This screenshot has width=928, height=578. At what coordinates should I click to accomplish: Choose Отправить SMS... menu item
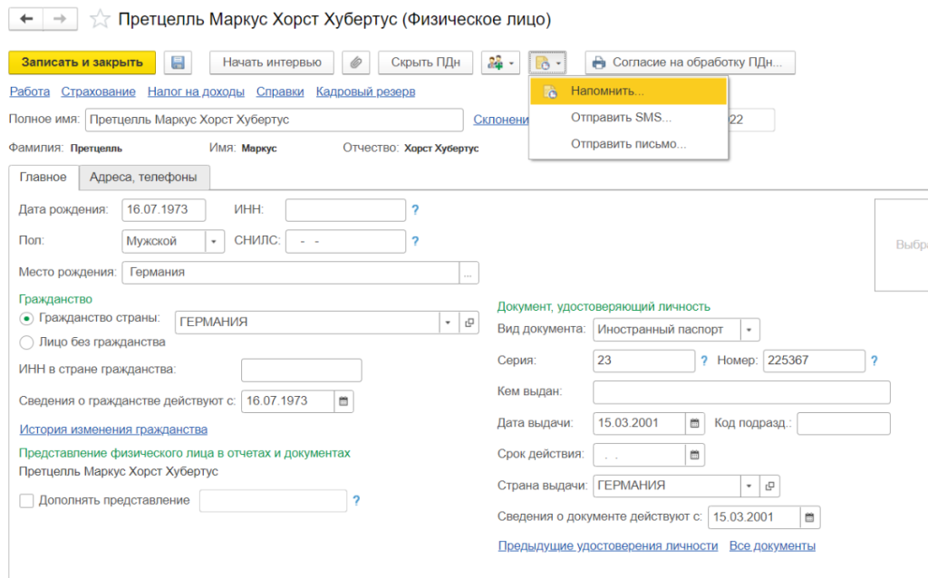point(621,117)
